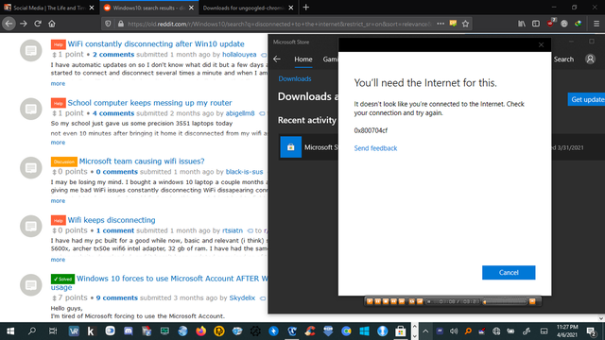Open the Microsoft Store taskbar icon

(401, 331)
